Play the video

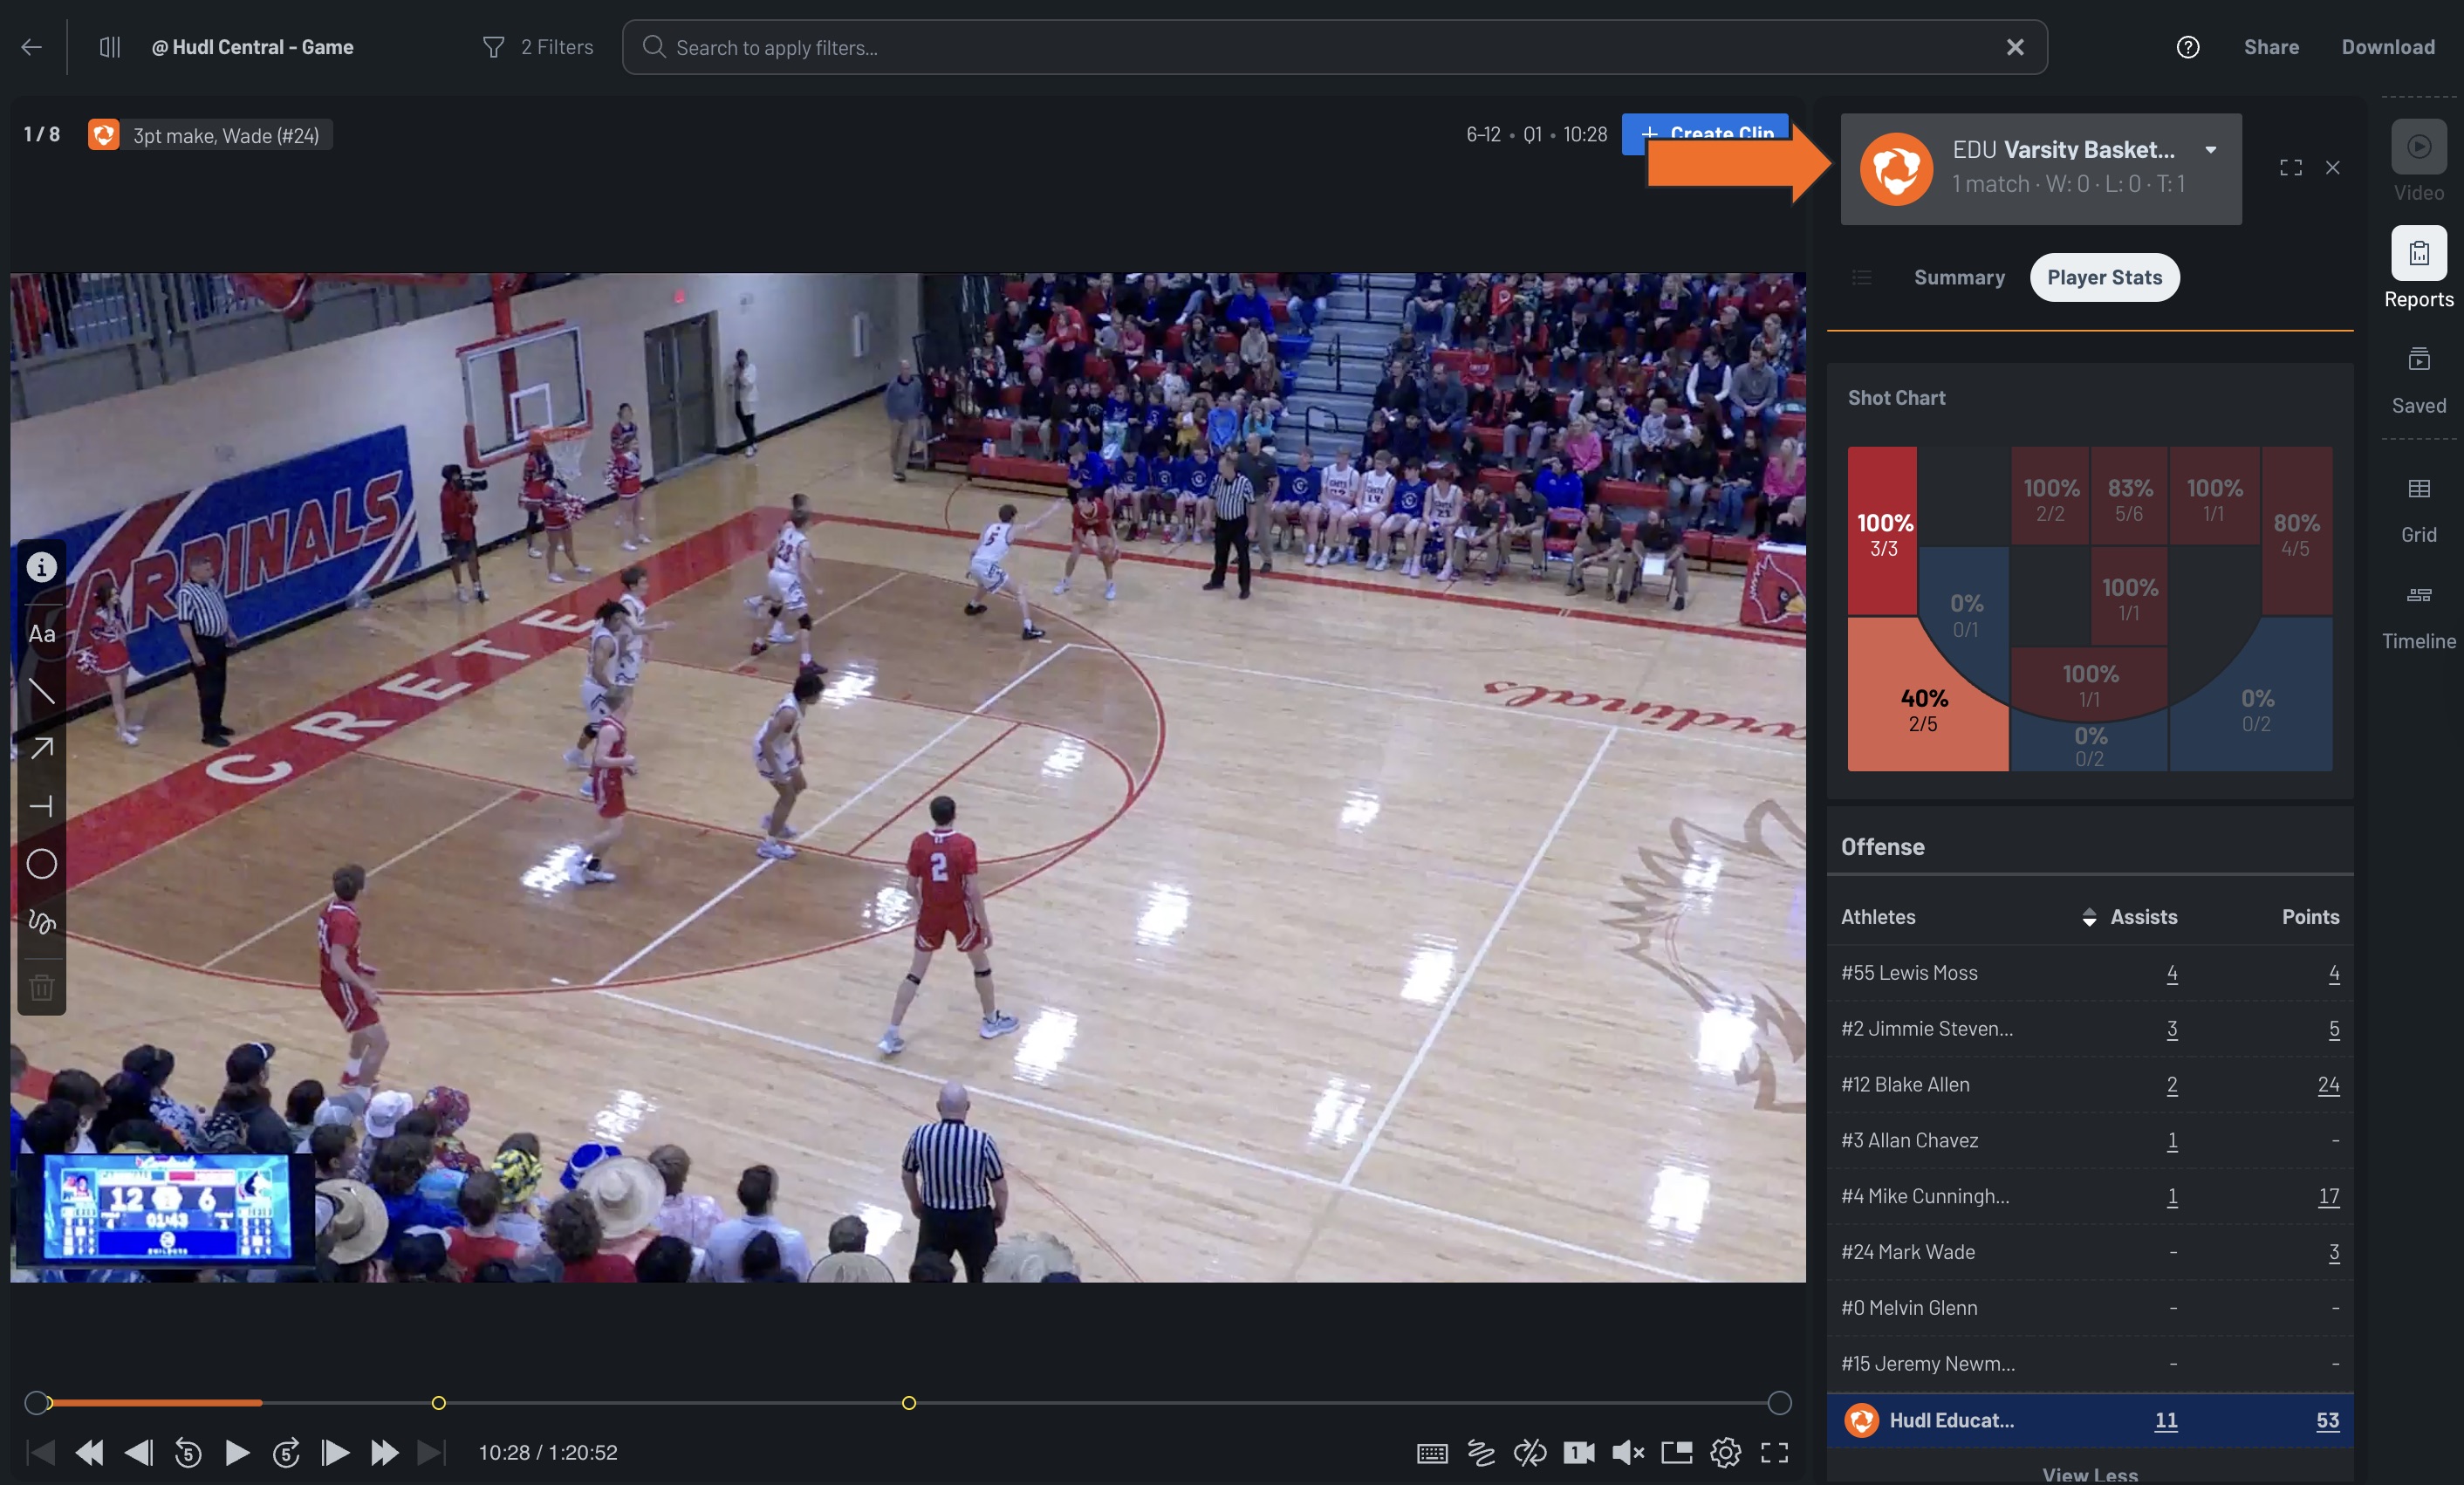click(x=237, y=1452)
